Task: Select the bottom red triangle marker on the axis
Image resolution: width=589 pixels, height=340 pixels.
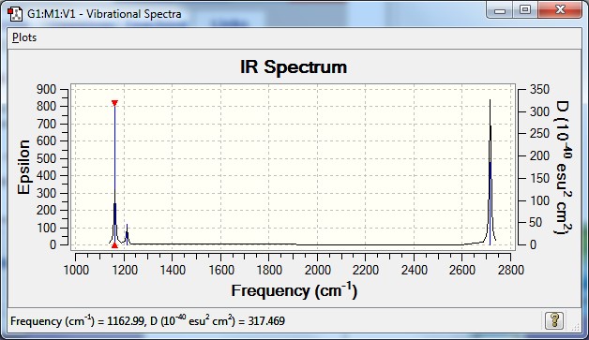Action: [115, 245]
